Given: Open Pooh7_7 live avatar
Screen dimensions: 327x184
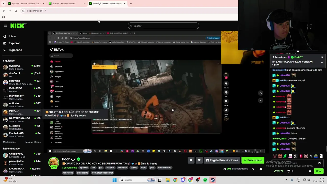Looking at the screenshot, I should [54, 163].
